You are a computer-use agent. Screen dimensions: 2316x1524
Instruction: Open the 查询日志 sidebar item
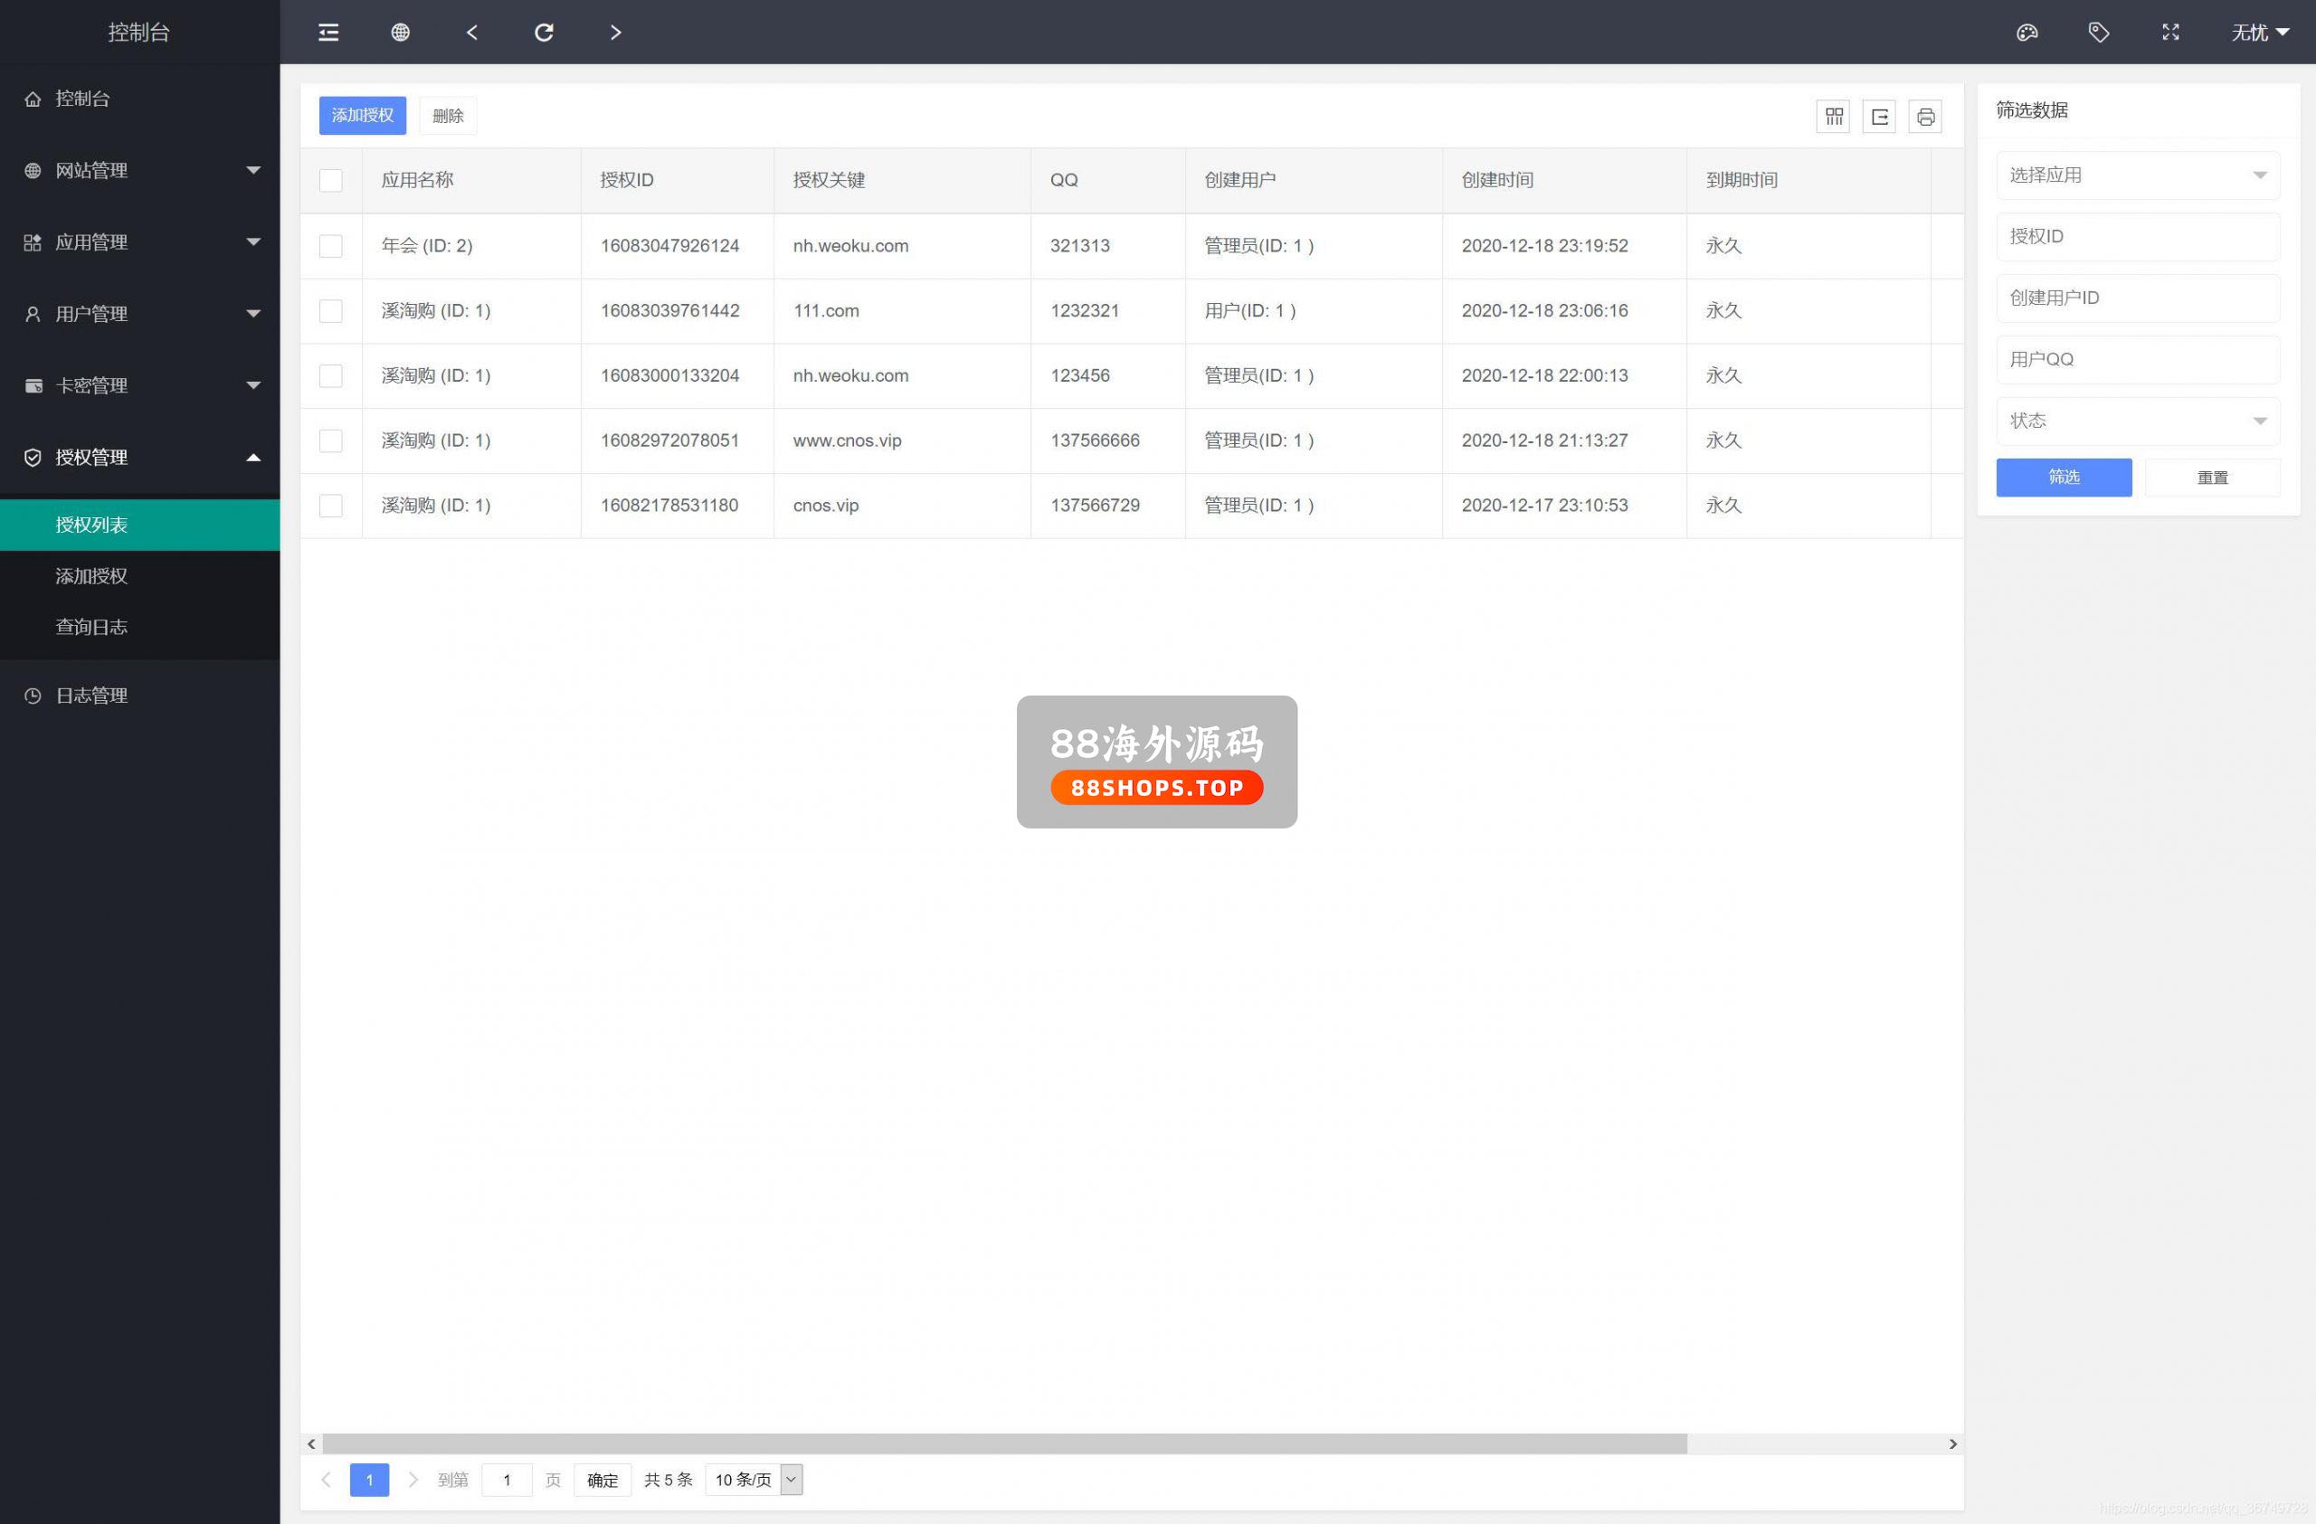pos(91,626)
